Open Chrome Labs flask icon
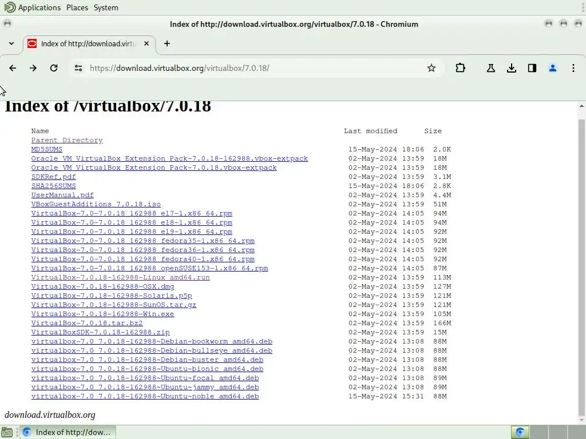This screenshot has width=586, height=439. point(490,68)
